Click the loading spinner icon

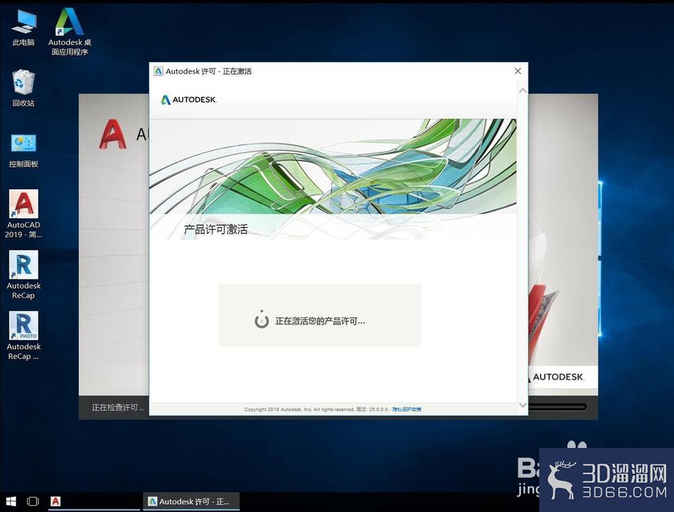[262, 320]
